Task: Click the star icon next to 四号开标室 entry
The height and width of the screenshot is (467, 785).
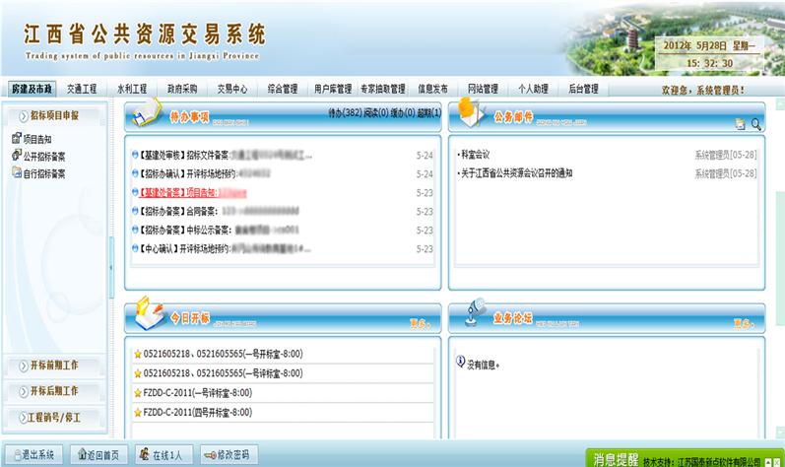Action: (x=138, y=413)
